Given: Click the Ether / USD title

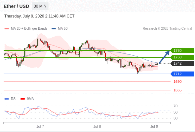Looking at the screenshot, I should pyautogui.click(x=16, y=6).
